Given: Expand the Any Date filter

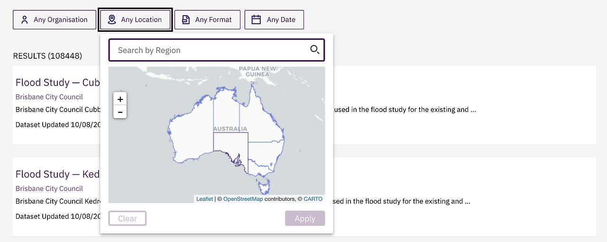Looking at the screenshot, I should coord(274,20).
